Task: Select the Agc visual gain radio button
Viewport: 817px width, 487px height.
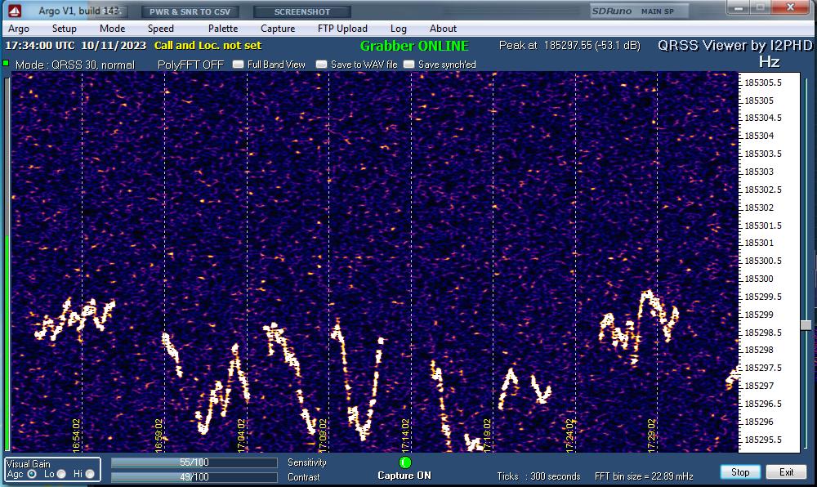Action: point(32,474)
